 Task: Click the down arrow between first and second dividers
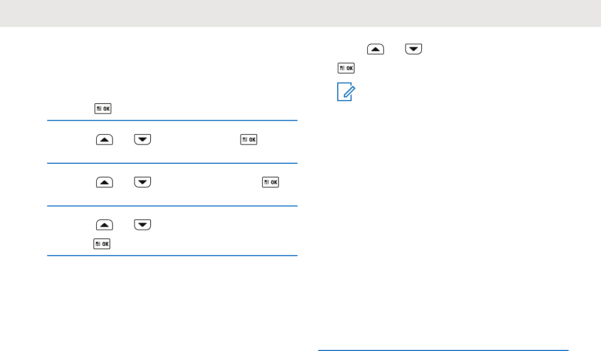pyautogui.click(x=141, y=140)
